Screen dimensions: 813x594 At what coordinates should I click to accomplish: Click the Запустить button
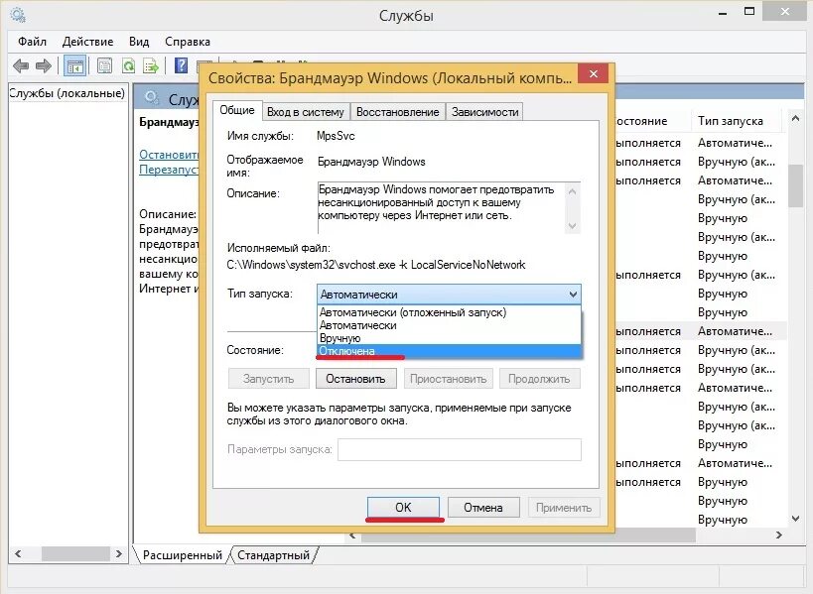pyautogui.click(x=269, y=379)
